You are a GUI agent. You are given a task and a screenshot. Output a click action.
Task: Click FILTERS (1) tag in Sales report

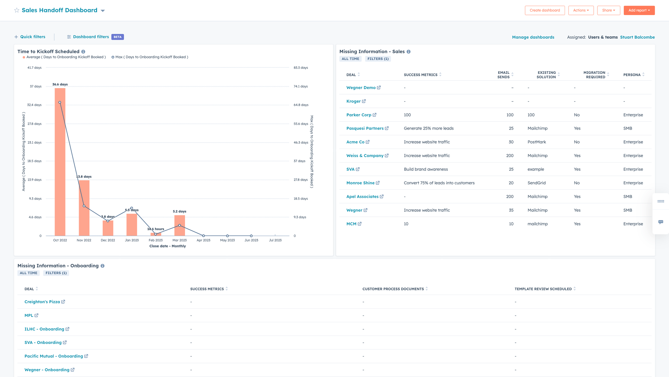pyautogui.click(x=378, y=59)
